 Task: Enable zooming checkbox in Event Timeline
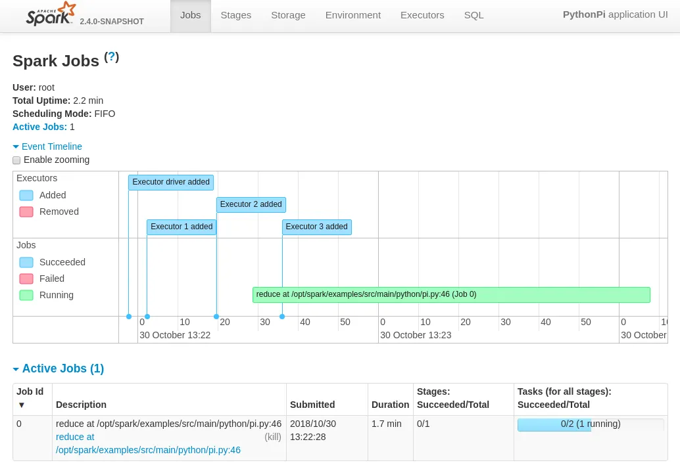[16, 160]
